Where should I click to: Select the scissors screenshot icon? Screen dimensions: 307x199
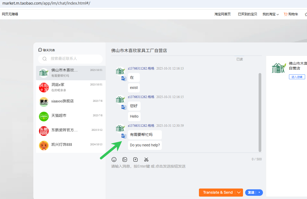(146, 160)
